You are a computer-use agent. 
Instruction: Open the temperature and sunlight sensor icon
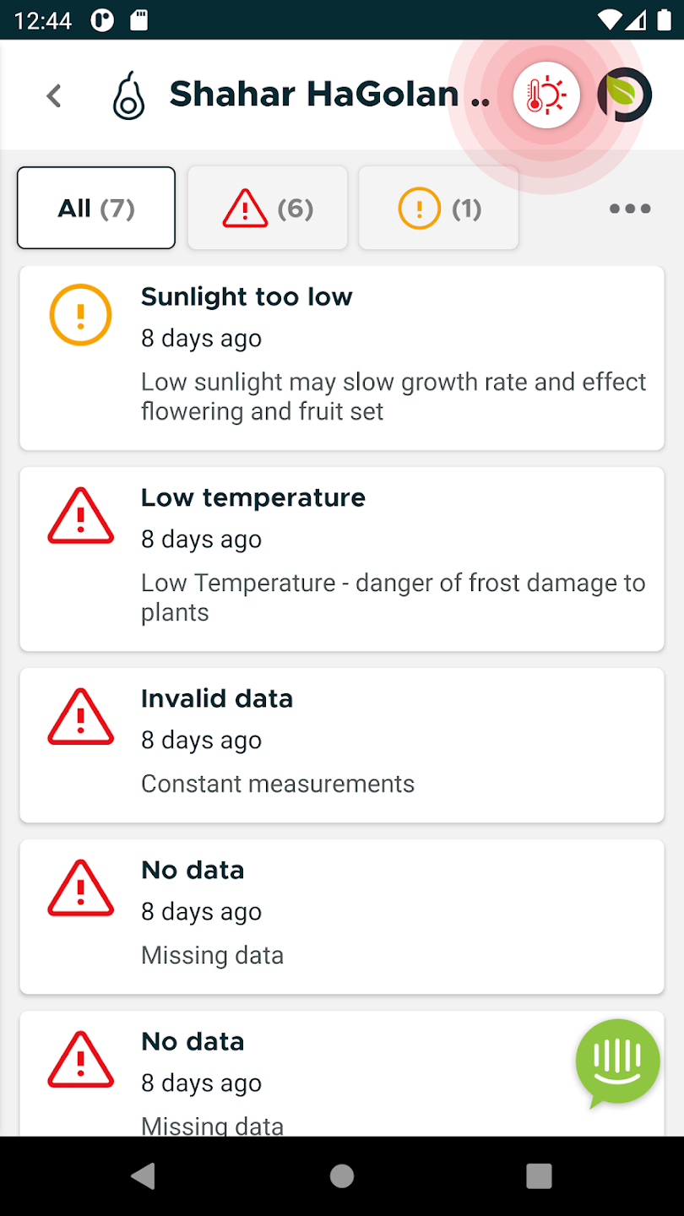(546, 95)
